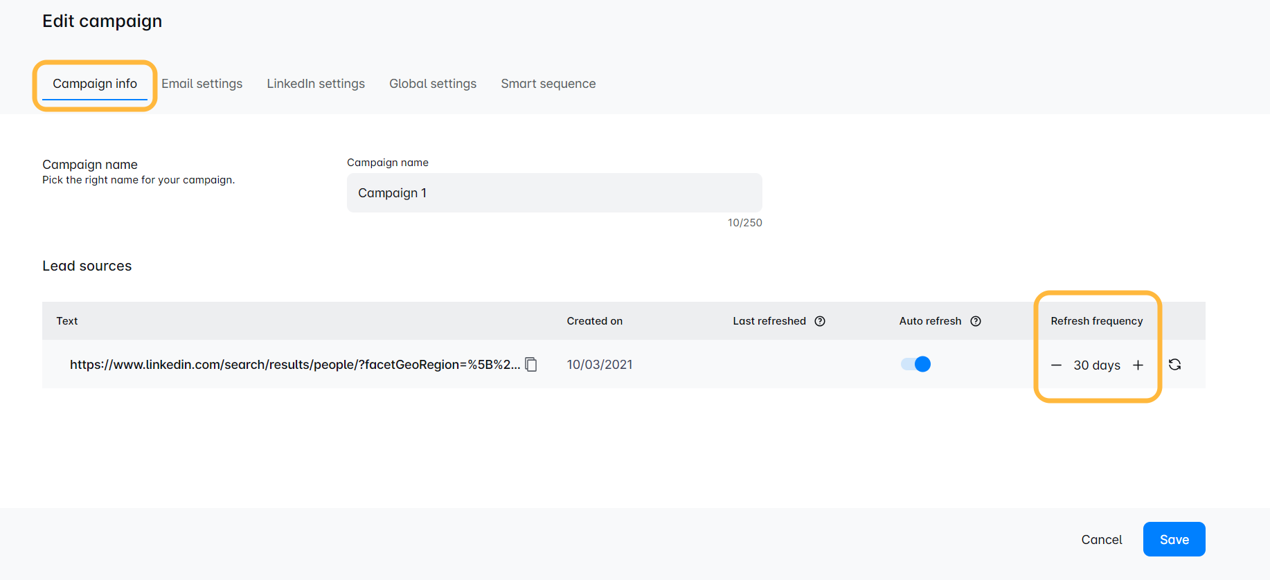The width and height of the screenshot is (1270, 580).
Task: Click the Text column header
Action: coord(67,321)
